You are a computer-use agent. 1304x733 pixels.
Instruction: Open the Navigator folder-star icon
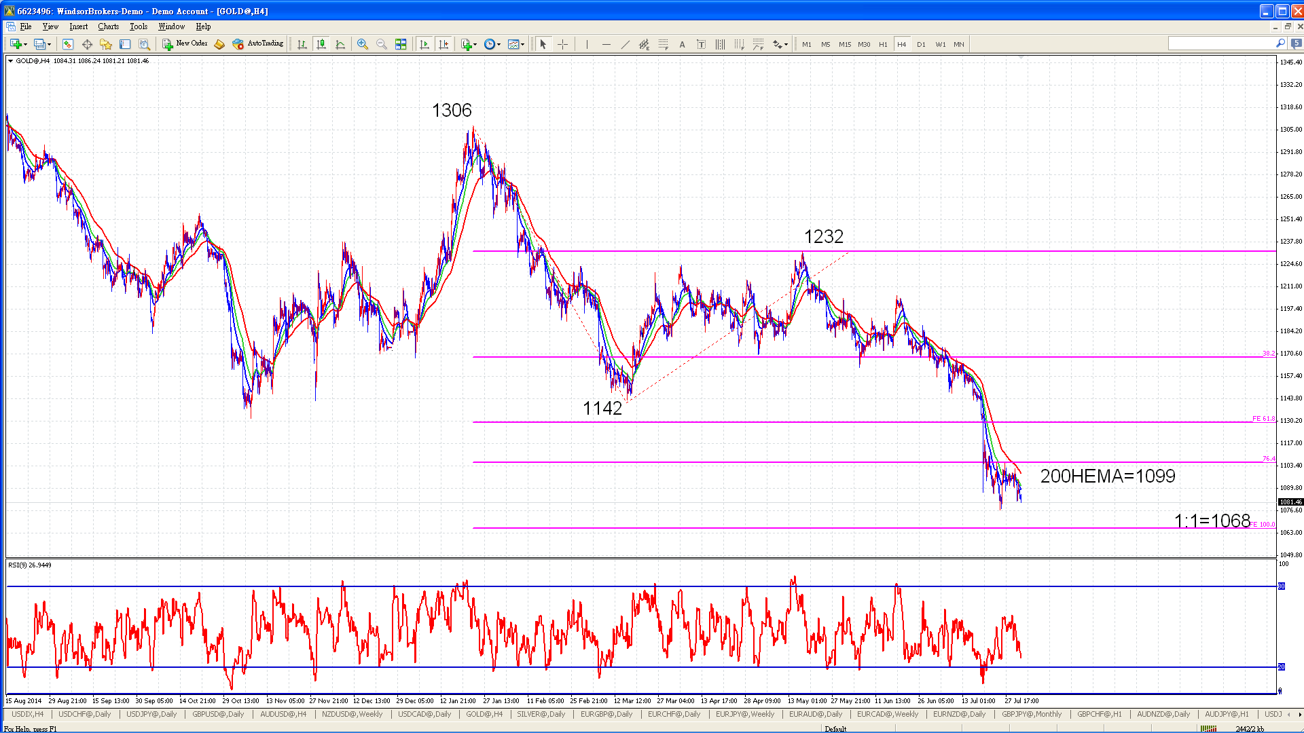106,44
